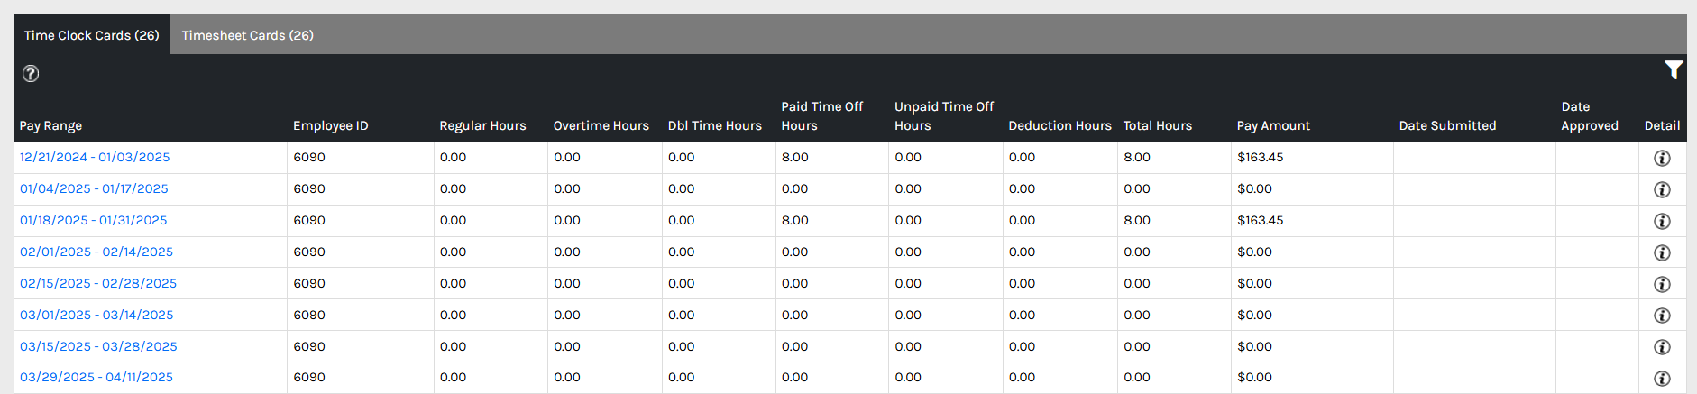Select $0.00 pay amount in 03/29/2025 row
Screen dimensions: 1697x394
click(x=1255, y=377)
